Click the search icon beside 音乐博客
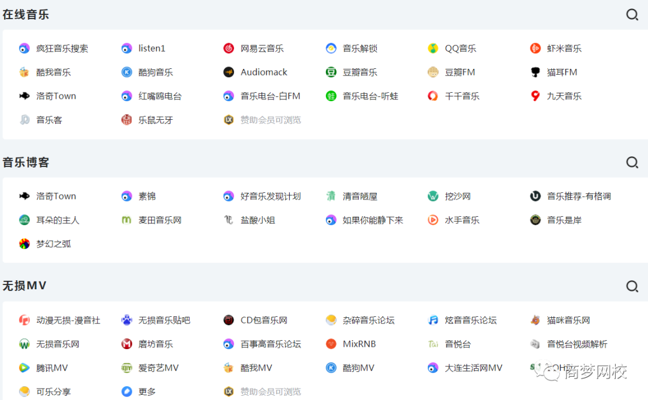The height and width of the screenshot is (400, 648). point(632,162)
